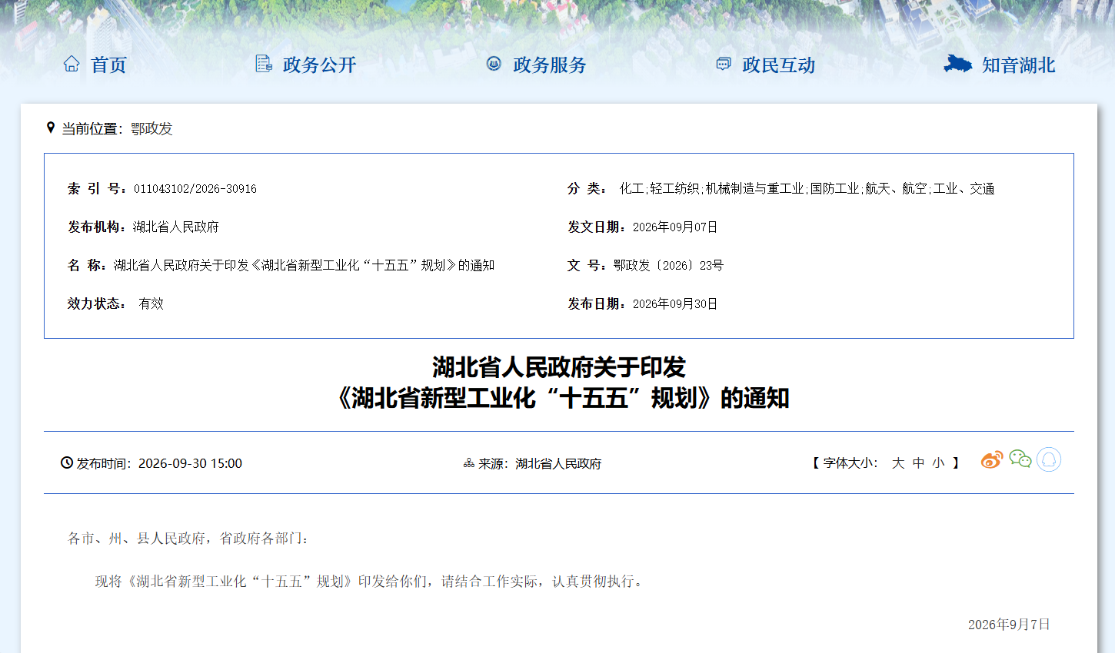Viewport: 1115px width, 653px height.
Task: Share the notice via QQ icon
Action: (x=1049, y=459)
